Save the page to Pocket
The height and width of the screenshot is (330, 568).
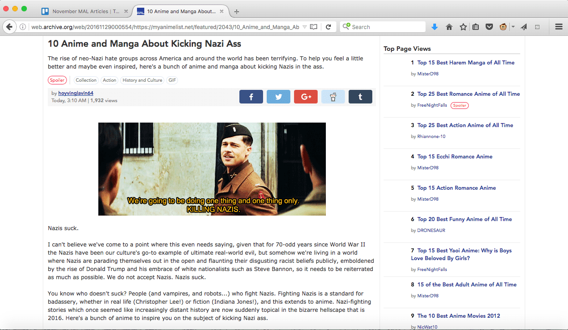click(489, 27)
